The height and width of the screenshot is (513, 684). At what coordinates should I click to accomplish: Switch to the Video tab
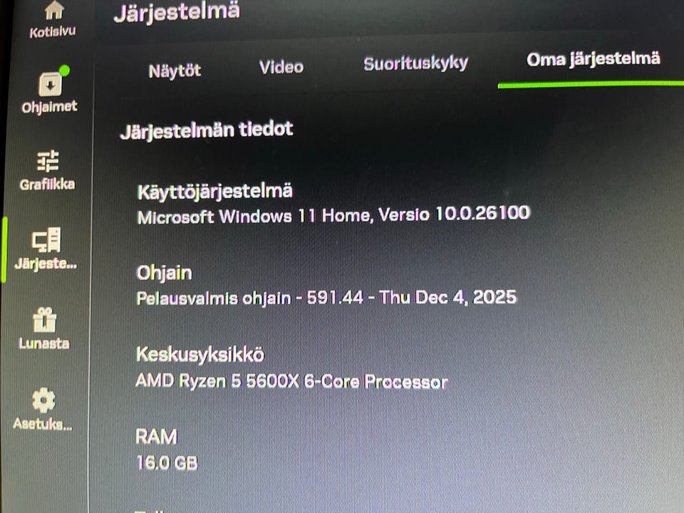point(281,67)
